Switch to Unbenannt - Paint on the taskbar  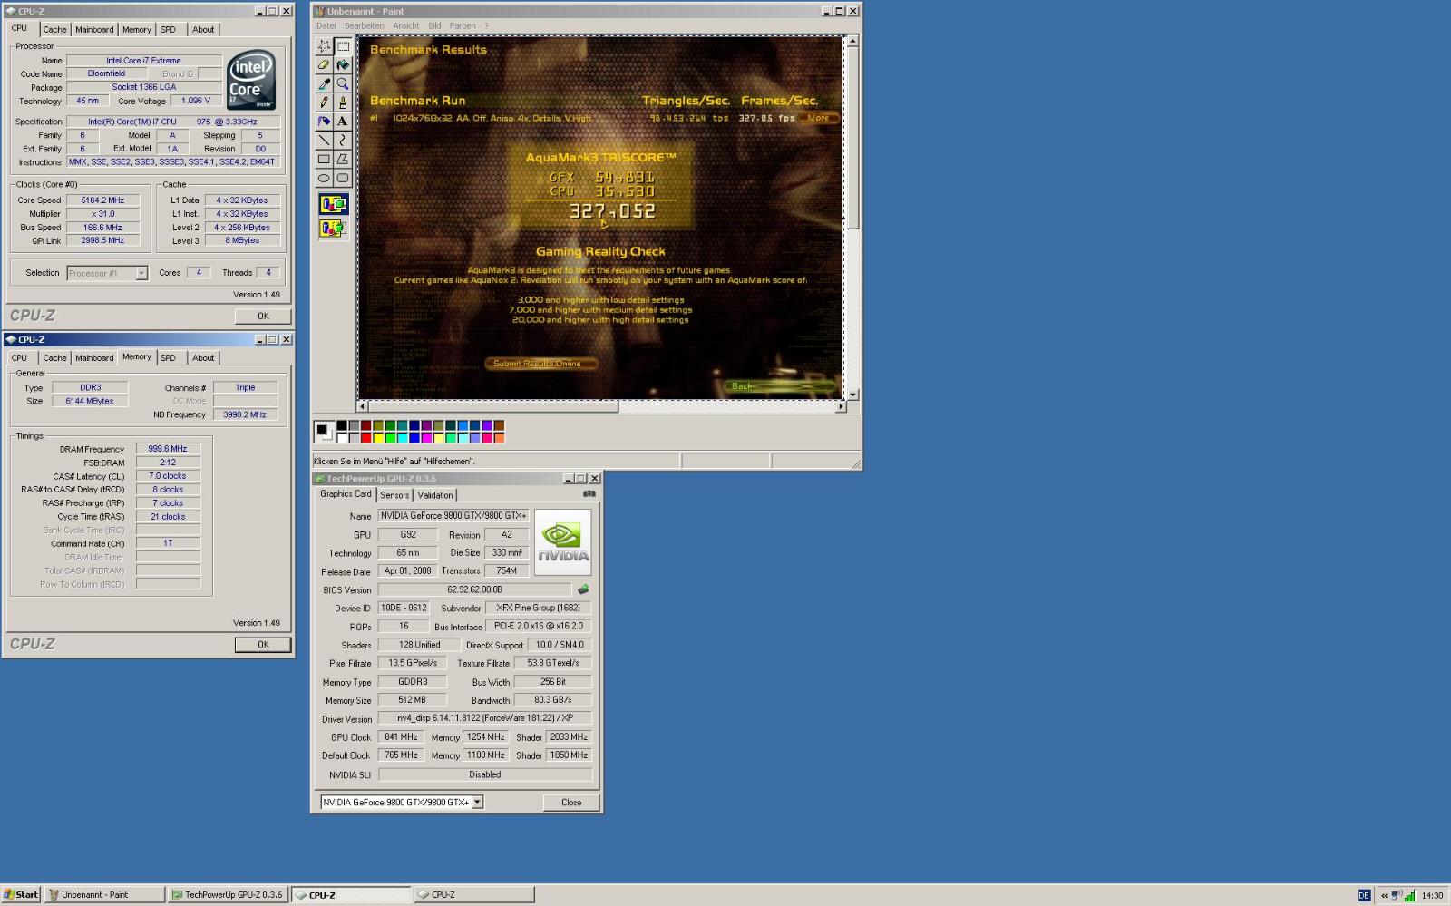click(105, 895)
